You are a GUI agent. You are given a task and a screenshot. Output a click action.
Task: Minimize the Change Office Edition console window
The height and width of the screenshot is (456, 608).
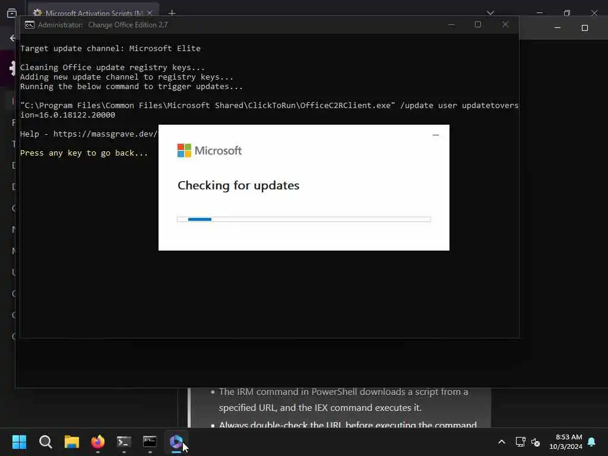pos(451,24)
